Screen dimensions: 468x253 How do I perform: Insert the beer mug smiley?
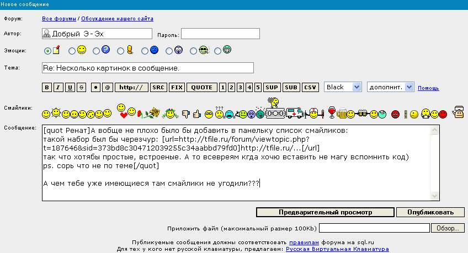click(343, 113)
